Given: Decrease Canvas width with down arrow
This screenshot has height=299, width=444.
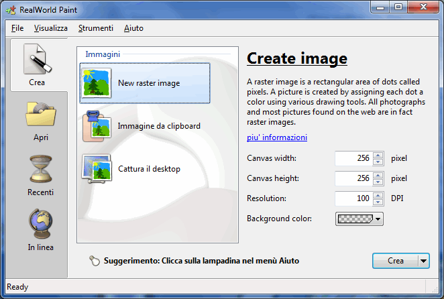Looking at the screenshot, I should point(378,162).
